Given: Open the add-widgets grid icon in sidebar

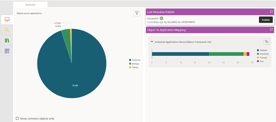Looking at the screenshot, I should coord(7,51).
